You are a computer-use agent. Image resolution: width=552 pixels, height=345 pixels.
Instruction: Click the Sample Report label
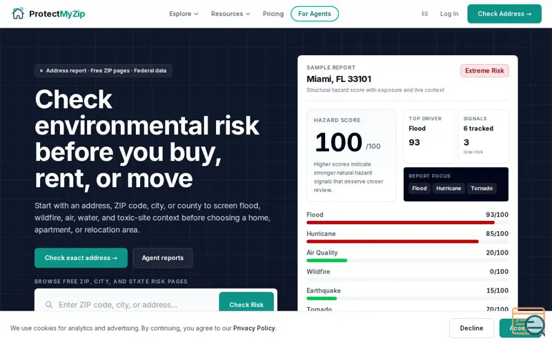pyautogui.click(x=331, y=68)
